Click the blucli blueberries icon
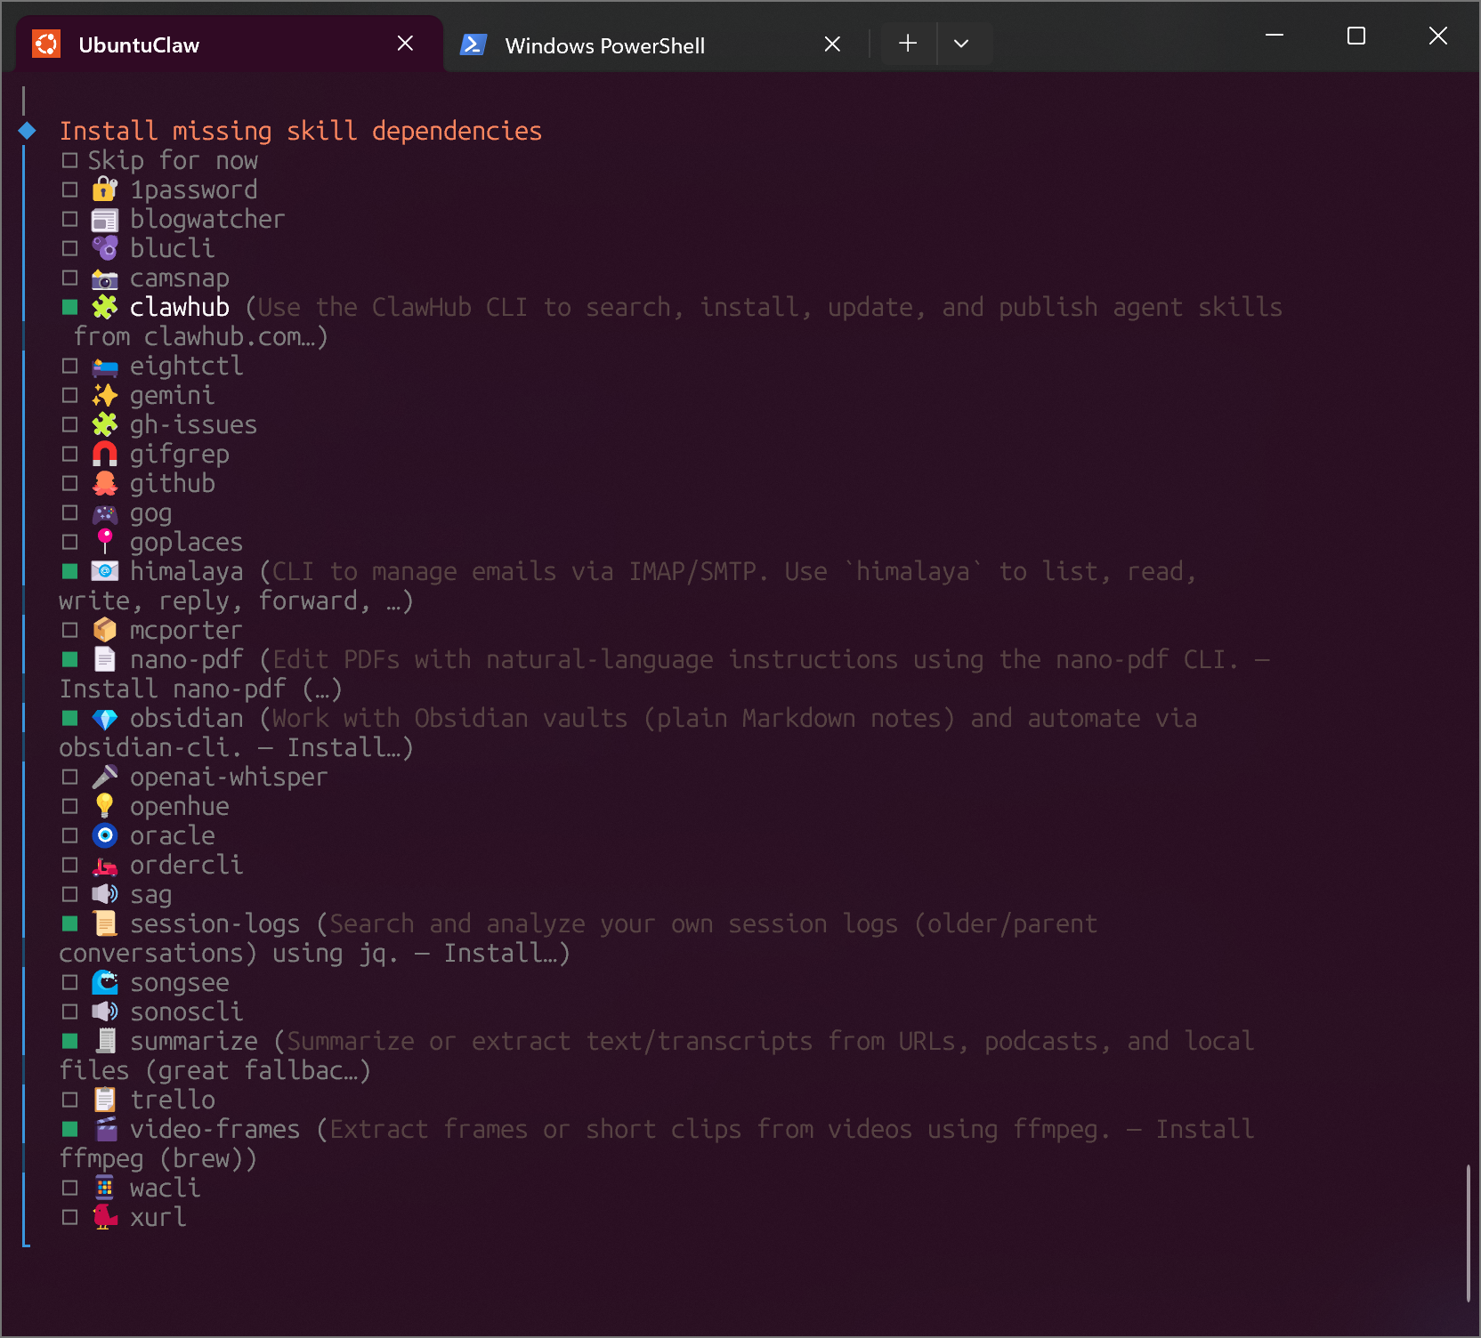 pos(105,248)
